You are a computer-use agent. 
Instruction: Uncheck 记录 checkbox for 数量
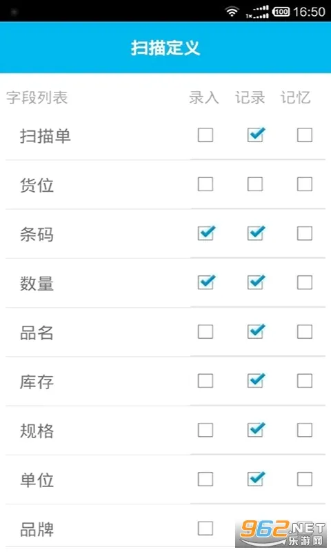[x=255, y=282]
